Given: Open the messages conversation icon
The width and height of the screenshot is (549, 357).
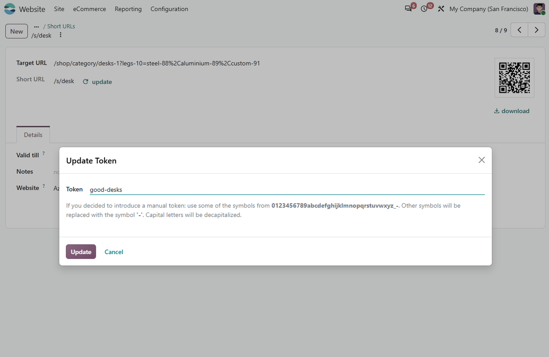Looking at the screenshot, I should point(408,9).
